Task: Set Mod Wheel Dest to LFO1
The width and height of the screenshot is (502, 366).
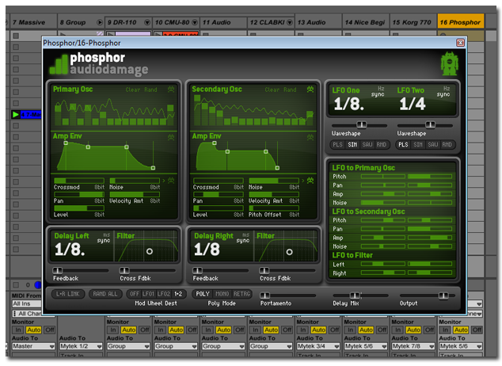Action: pos(148,294)
